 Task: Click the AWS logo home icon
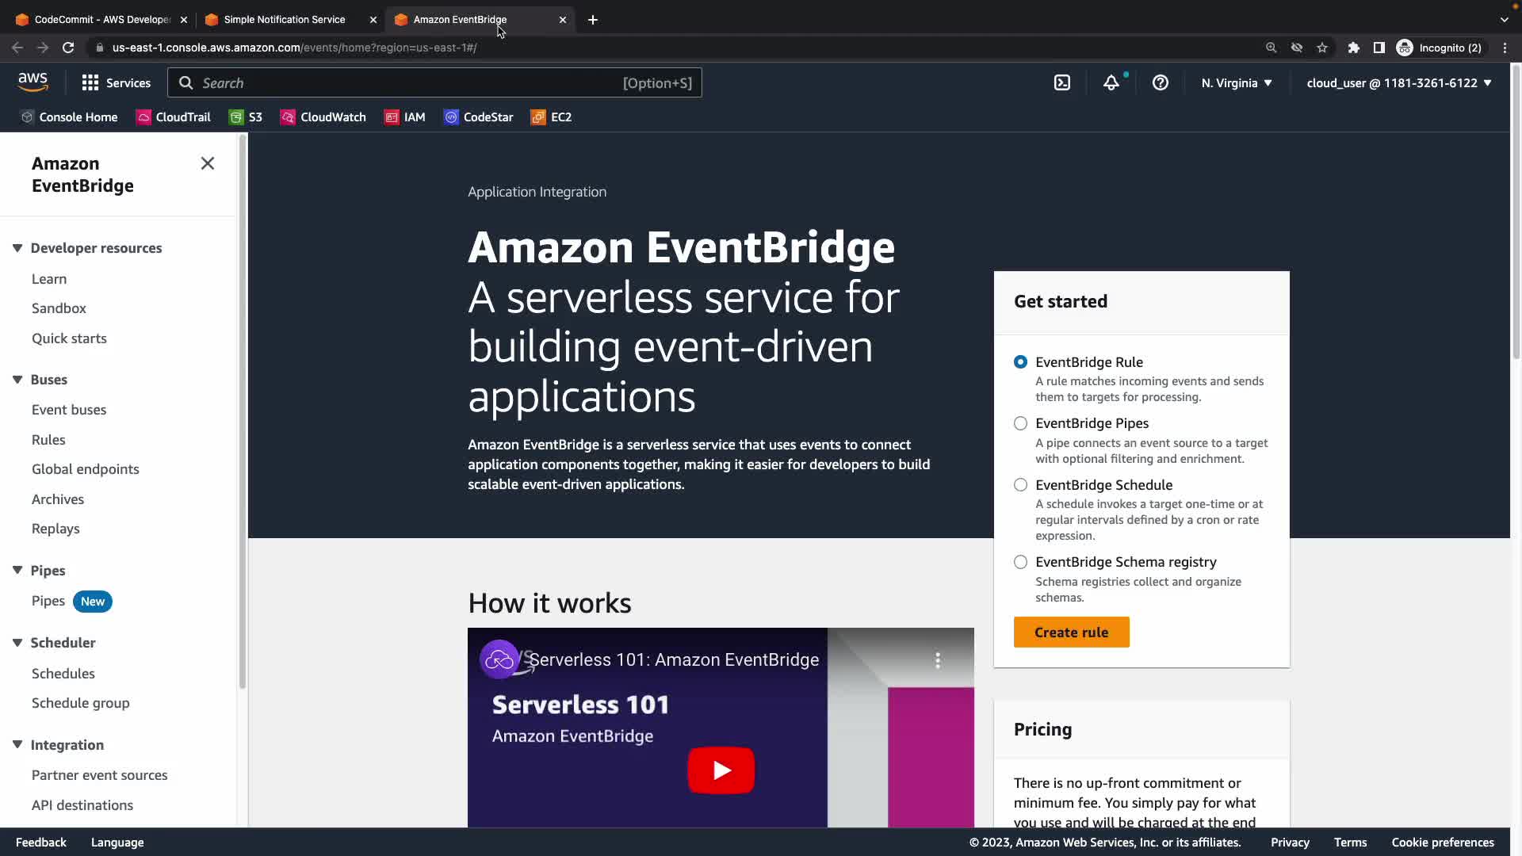pyautogui.click(x=33, y=82)
